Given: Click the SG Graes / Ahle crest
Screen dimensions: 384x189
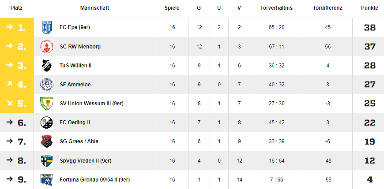Looking at the screenshot, I should tap(46, 141).
